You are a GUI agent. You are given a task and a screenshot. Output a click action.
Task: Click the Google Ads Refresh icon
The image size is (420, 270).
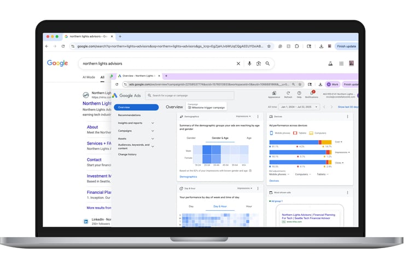tap(288, 94)
